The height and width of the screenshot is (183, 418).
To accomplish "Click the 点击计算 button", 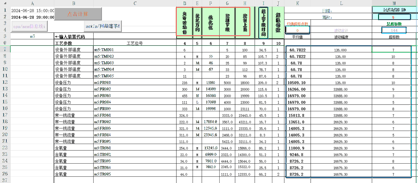I will 78,14.
